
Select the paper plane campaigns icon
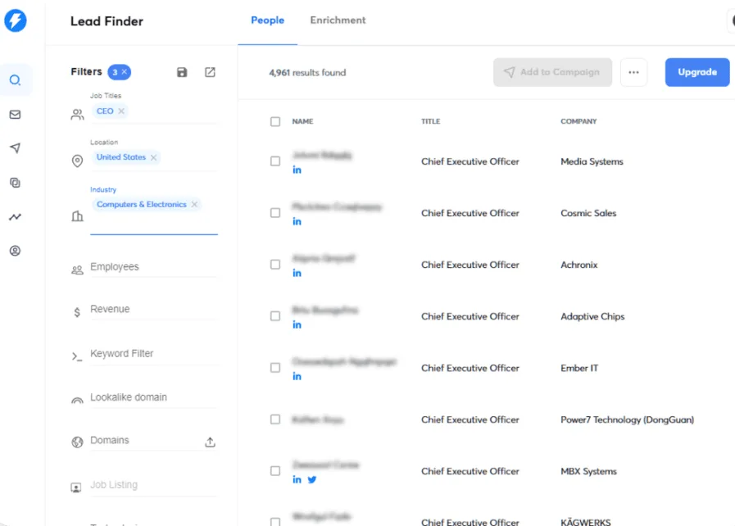16,148
